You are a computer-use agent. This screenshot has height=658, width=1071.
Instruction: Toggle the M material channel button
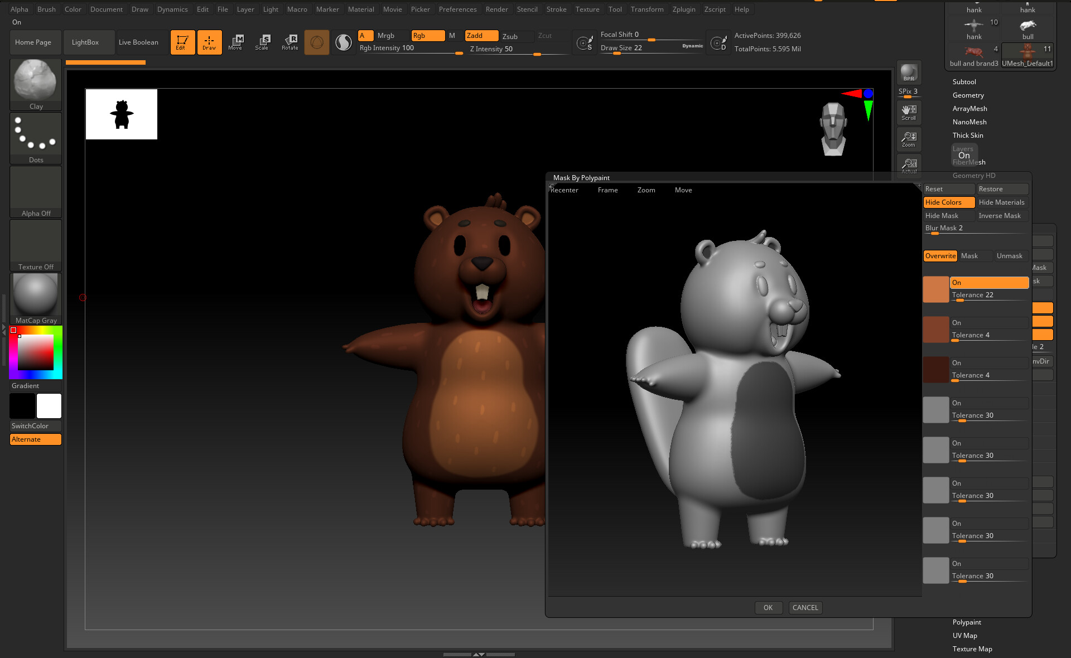click(452, 36)
